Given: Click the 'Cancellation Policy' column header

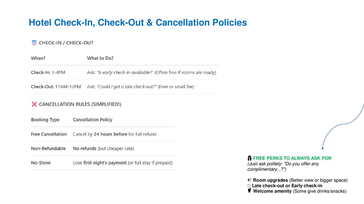Looking at the screenshot, I should 92,120.
